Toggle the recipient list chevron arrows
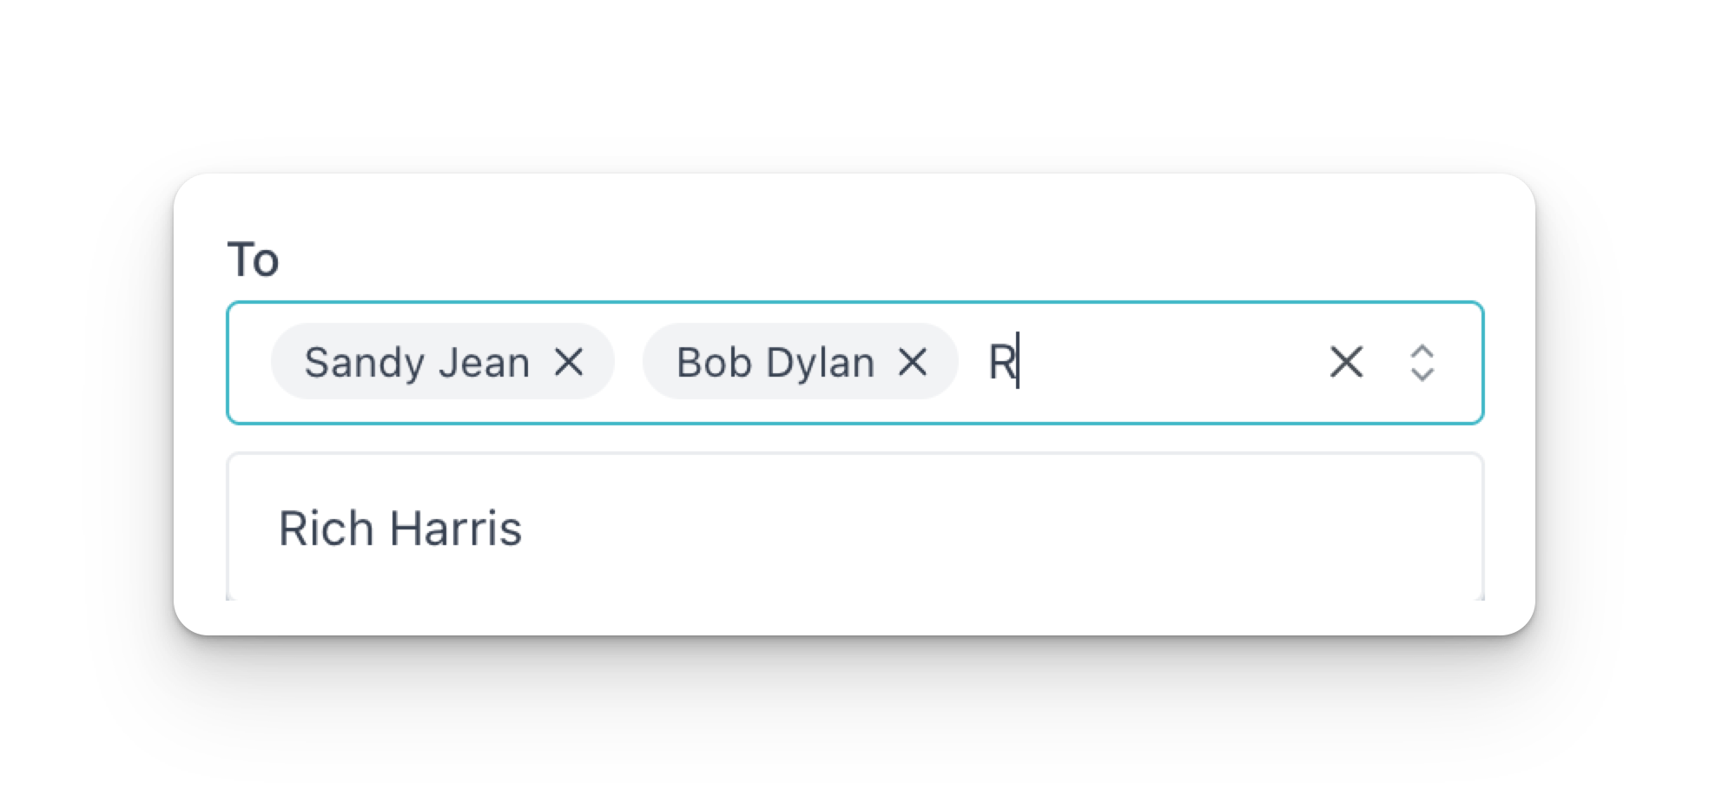 click(x=1422, y=362)
